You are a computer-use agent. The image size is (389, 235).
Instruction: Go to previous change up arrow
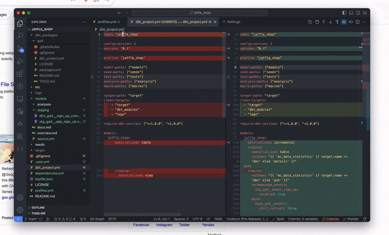coord(324,22)
